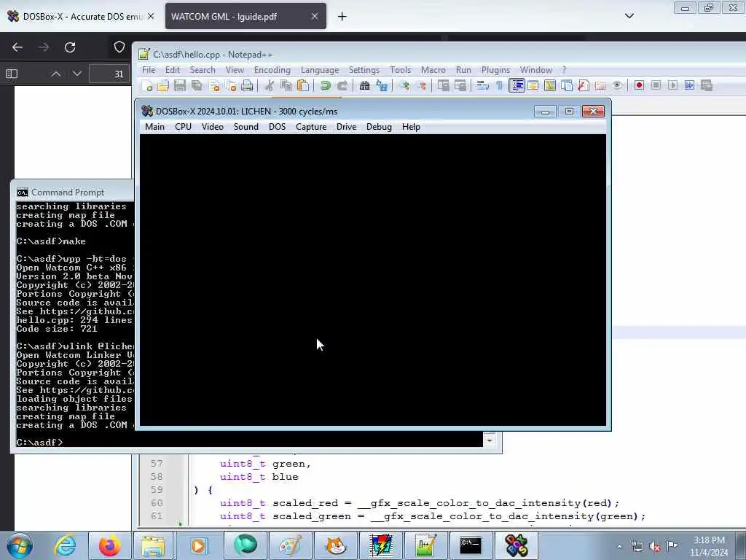Open the Function List icon in Notepad++

click(x=584, y=86)
